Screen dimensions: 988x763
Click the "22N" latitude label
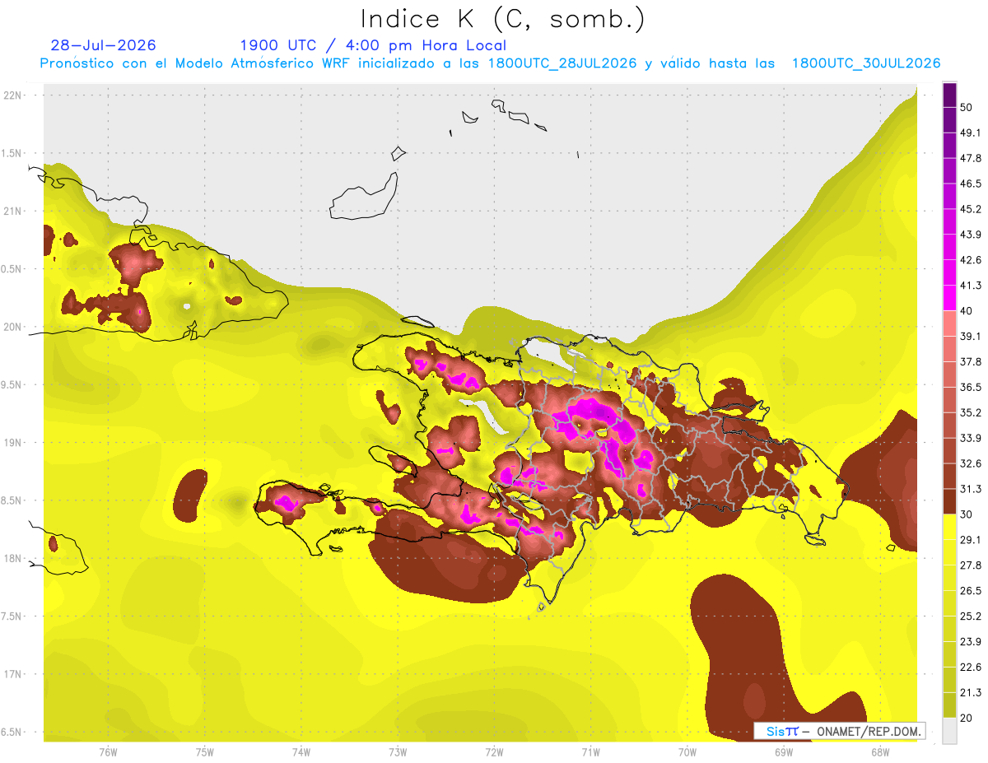pos(13,95)
